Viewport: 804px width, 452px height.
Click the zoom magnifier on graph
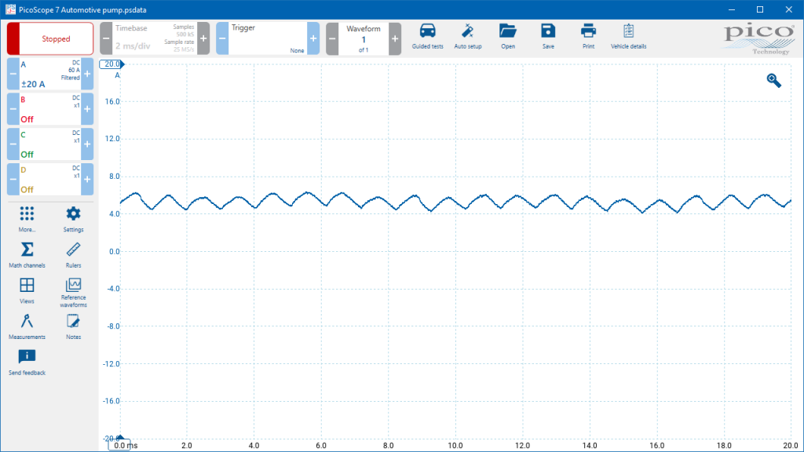click(x=773, y=81)
